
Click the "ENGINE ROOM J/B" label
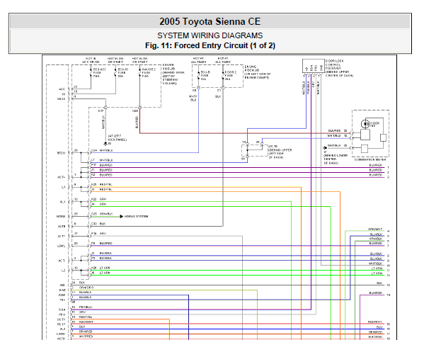(x=252, y=68)
